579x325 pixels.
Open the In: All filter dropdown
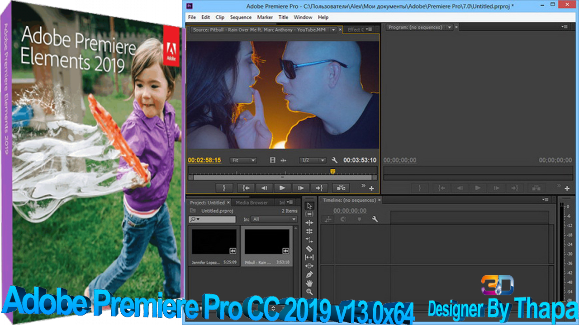pos(274,219)
